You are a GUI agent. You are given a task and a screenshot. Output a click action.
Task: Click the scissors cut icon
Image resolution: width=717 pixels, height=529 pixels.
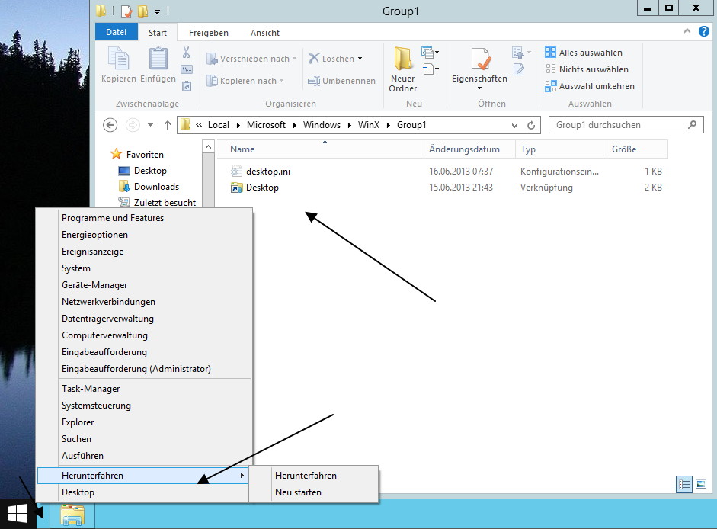coord(186,52)
